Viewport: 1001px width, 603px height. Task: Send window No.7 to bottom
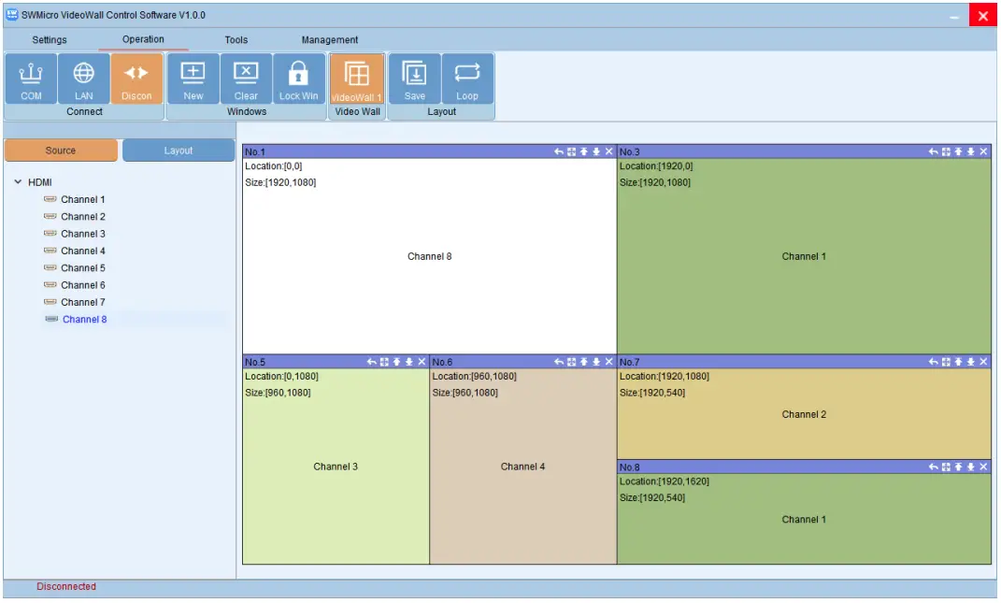pos(971,362)
